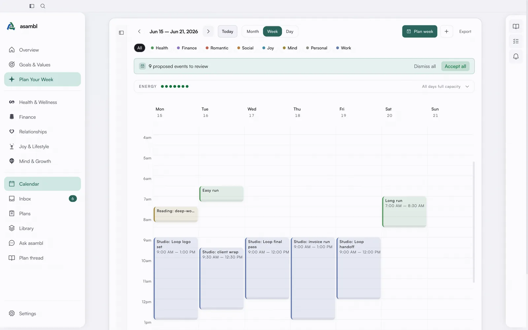The image size is (528, 330).
Task: Open Studio: Loop logo set event
Action: (x=176, y=279)
